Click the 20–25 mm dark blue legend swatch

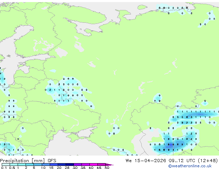click(62, 165)
